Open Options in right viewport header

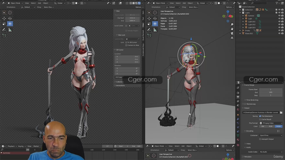click(229, 7)
